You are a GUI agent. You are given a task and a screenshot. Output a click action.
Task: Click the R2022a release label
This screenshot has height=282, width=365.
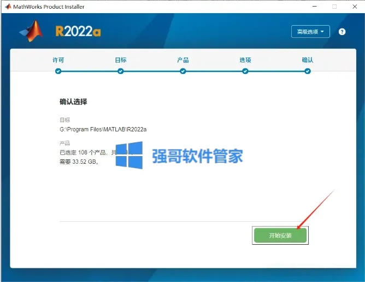pos(78,31)
